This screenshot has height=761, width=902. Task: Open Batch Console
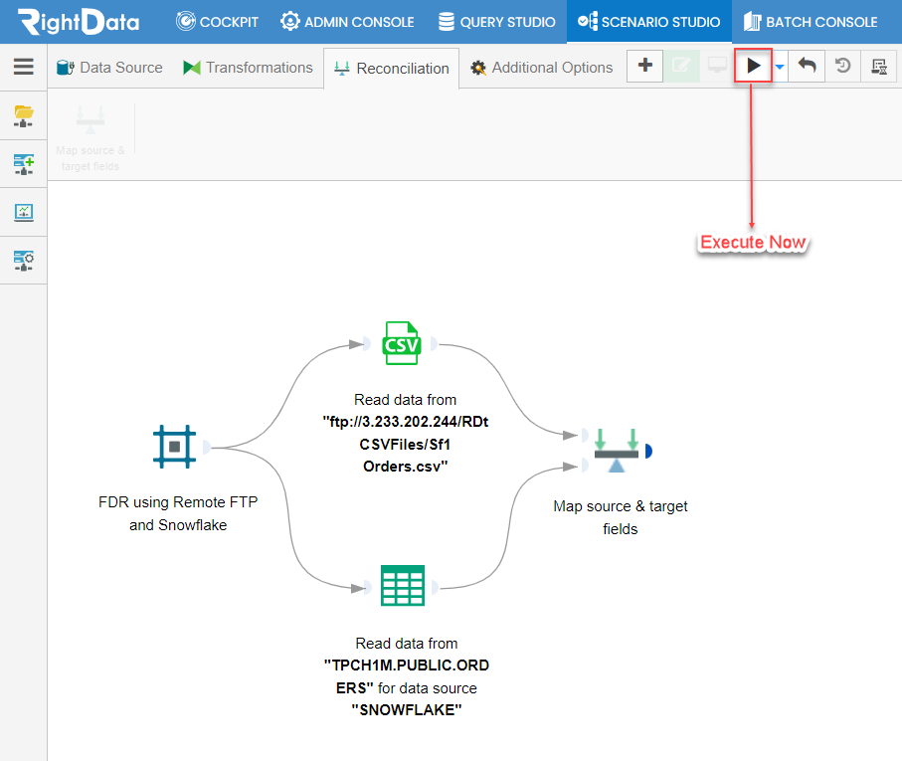(810, 22)
